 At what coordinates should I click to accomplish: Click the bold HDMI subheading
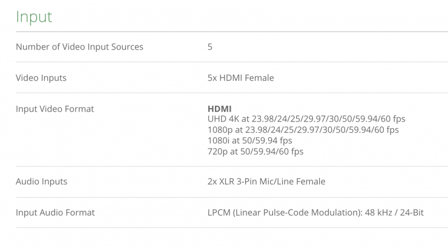[219, 109]
